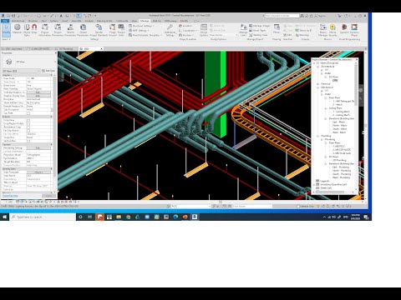The width and height of the screenshot is (401, 300).
Task: Toggle the Section Box checkbox
Action: (x=28, y=141)
